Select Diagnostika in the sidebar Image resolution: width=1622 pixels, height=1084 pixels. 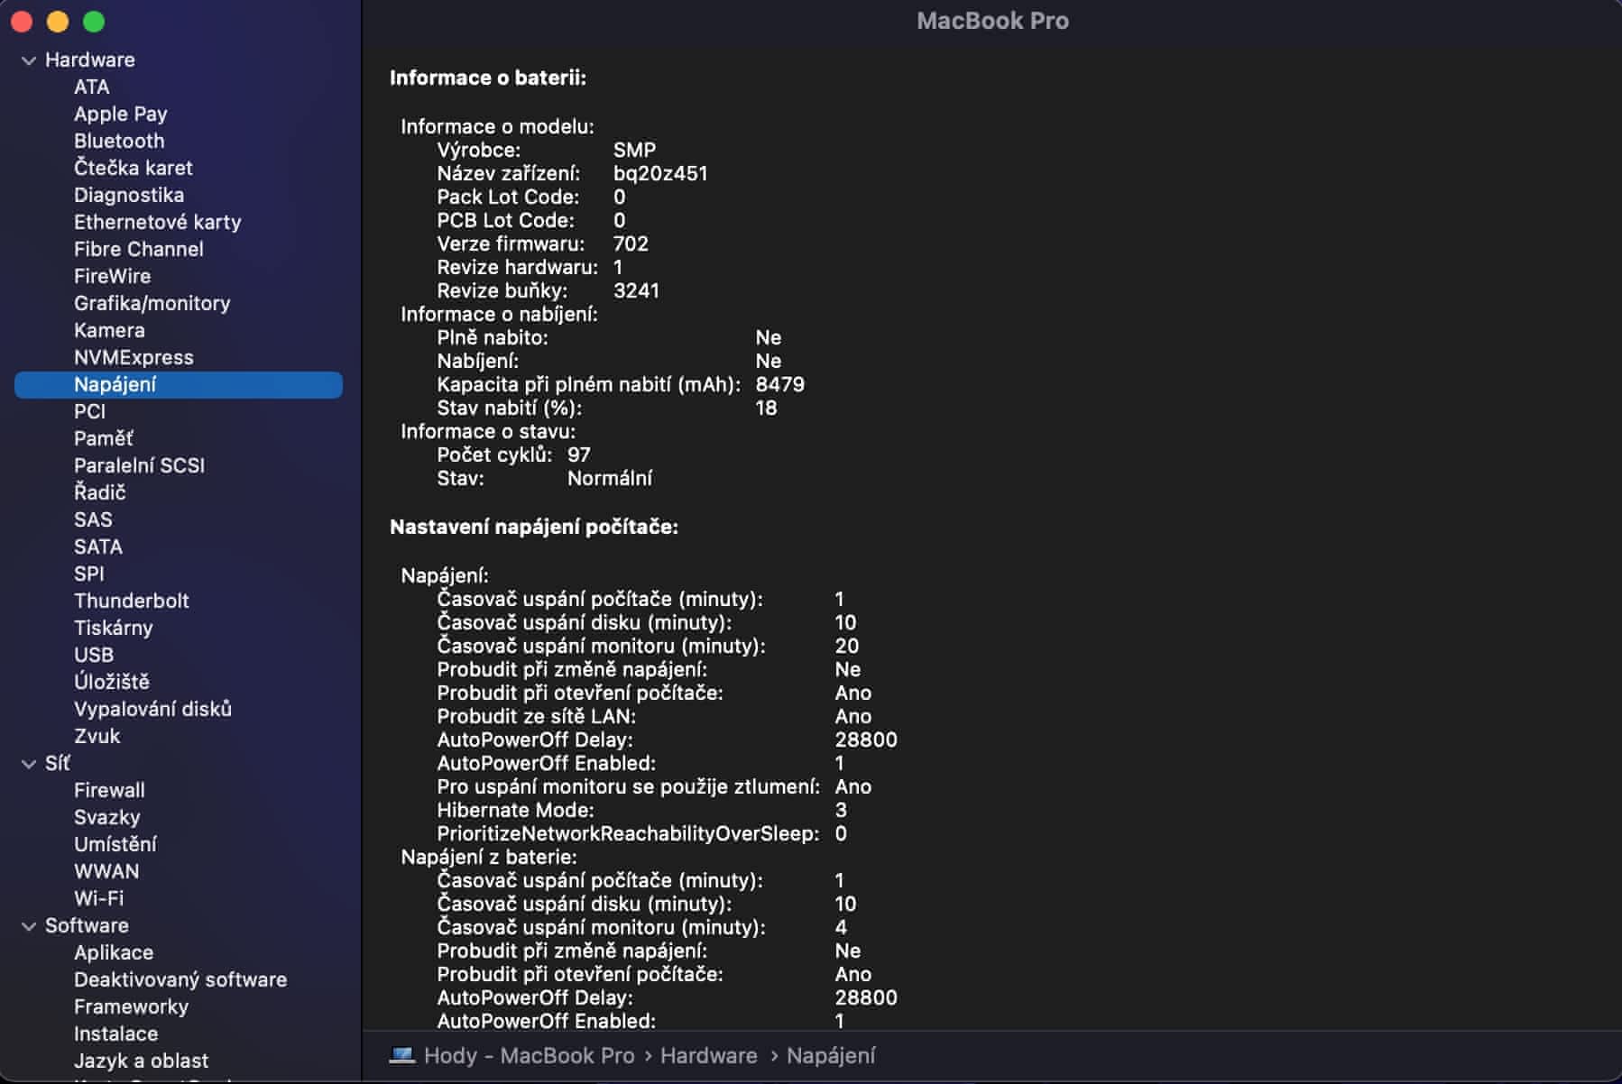point(129,195)
